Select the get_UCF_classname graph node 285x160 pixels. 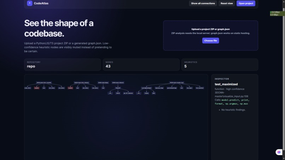(x=128, y=93)
